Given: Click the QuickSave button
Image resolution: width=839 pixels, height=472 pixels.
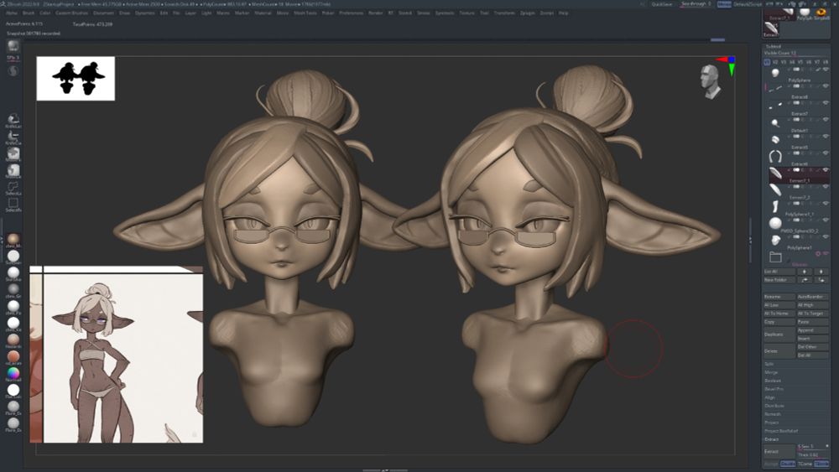Looking at the screenshot, I should click(x=662, y=4).
